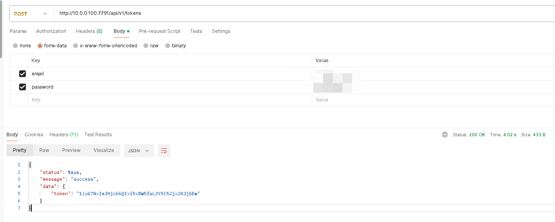The height and width of the screenshot is (222, 555).
Task: Select the binary body type
Action: coord(168,46)
